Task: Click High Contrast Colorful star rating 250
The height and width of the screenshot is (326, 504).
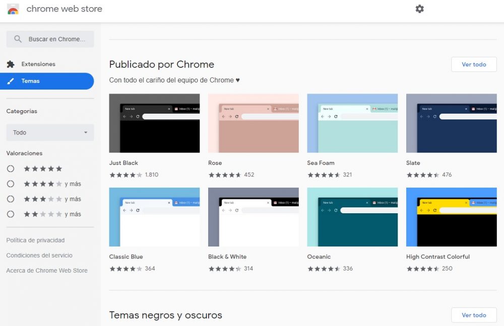Action: coord(429,269)
